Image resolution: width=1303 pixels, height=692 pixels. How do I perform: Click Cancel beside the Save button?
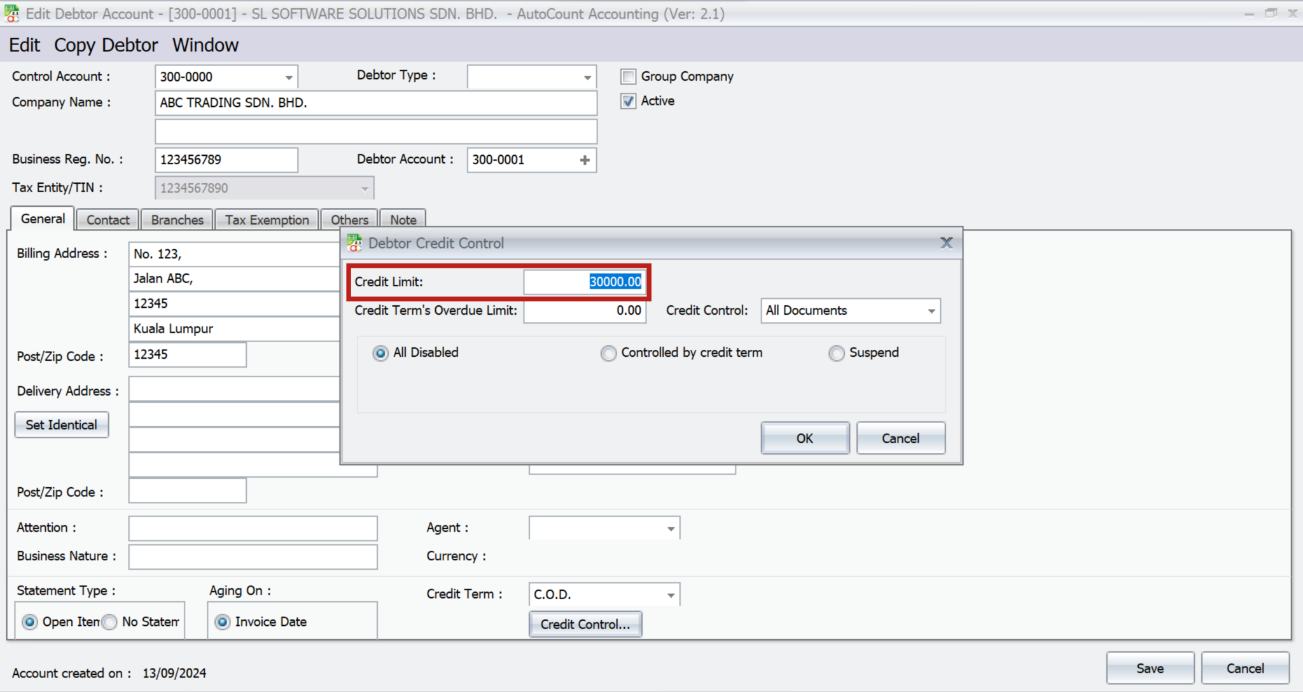[1245, 668]
